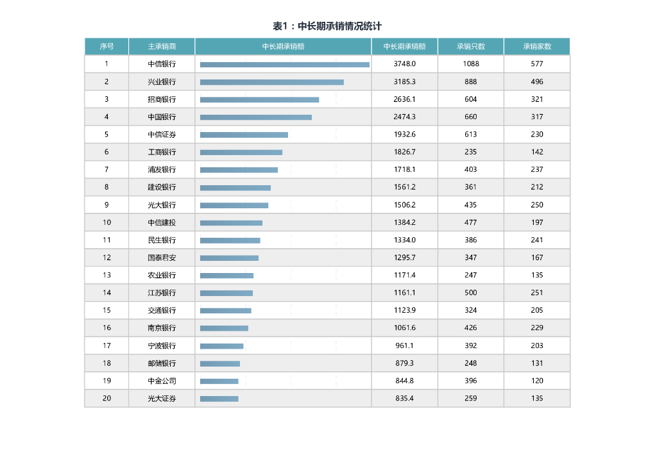Select the value 1334.0

pos(404,240)
